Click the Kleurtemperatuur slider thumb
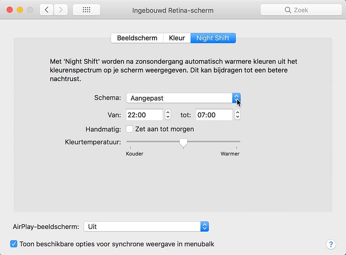The image size is (346, 255). 183,143
